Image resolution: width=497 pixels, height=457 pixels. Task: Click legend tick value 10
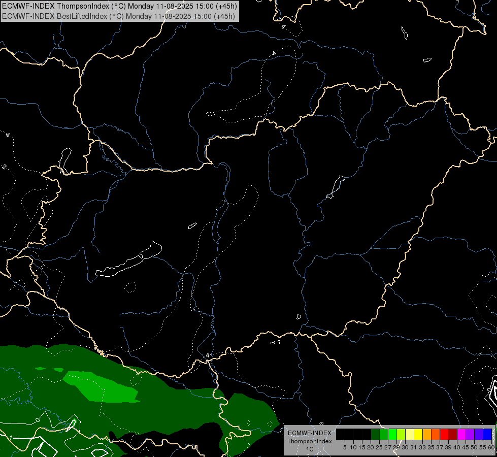(353, 447)
